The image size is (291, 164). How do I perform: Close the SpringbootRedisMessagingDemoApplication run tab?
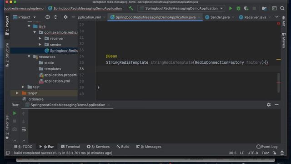(109, 105)
